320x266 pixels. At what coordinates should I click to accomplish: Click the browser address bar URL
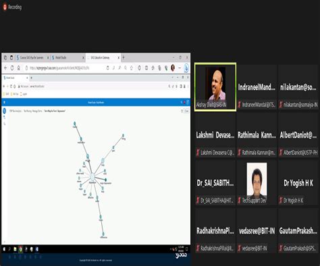pos(59,68)
